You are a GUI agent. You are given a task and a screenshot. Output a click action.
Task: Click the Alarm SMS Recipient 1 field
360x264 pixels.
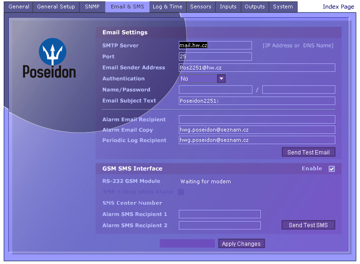[219, 214]
